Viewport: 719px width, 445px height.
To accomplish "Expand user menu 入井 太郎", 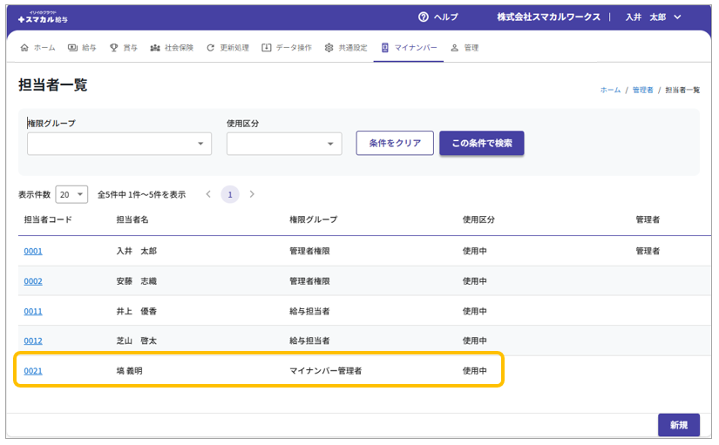I will click(653, 17).
